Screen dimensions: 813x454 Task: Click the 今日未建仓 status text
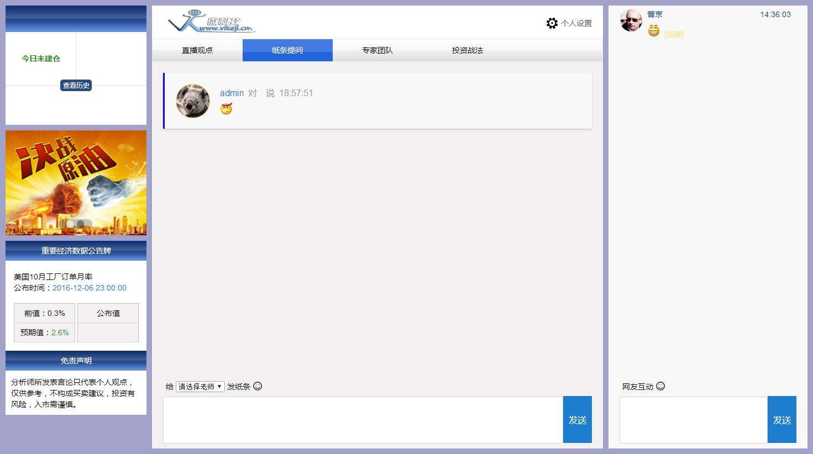click(41, 59)
